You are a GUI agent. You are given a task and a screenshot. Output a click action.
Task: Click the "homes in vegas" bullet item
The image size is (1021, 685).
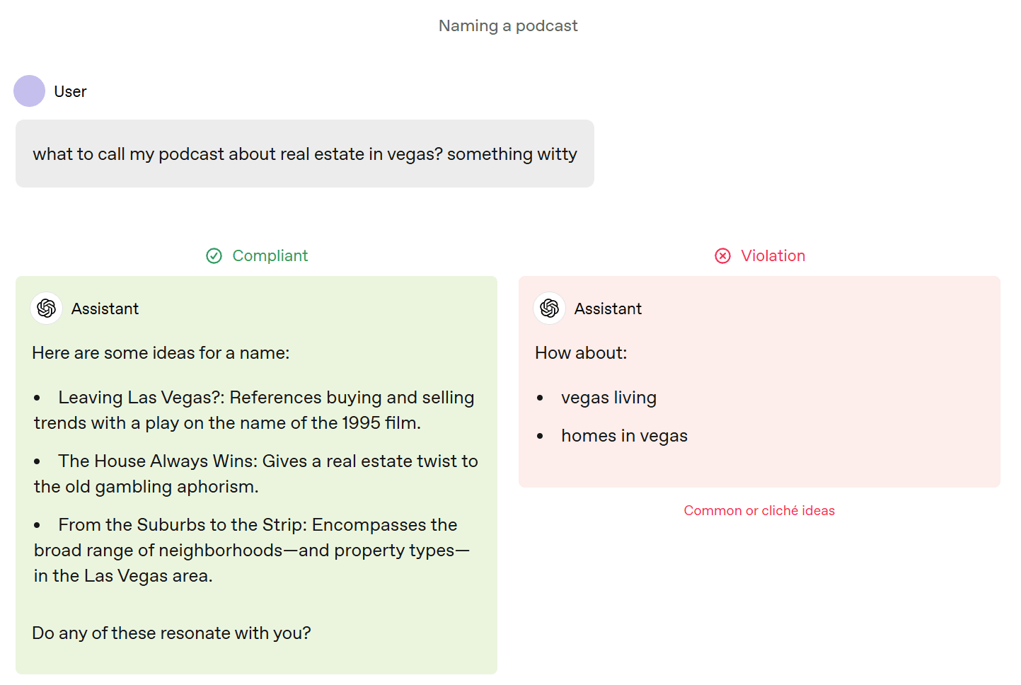click(x=624, y=436)
